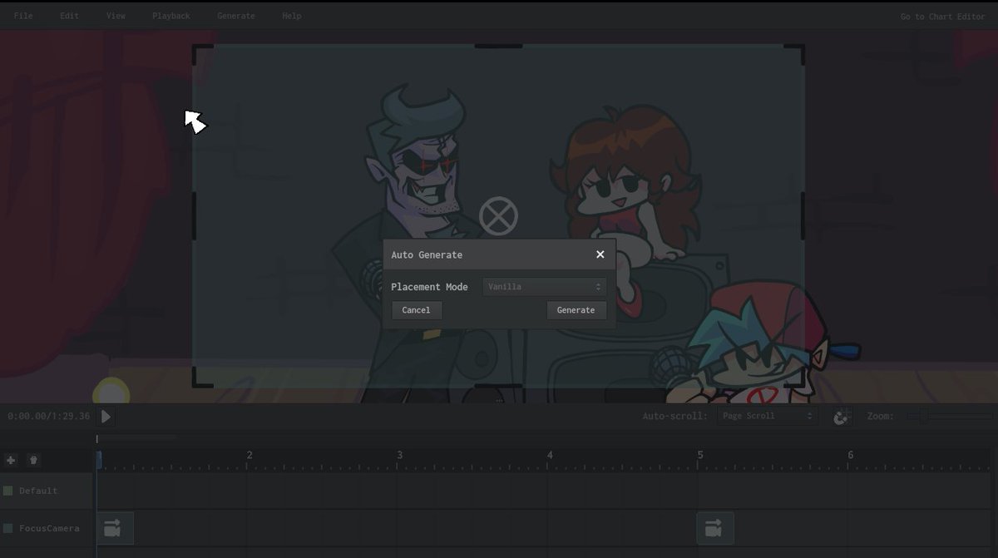
Task: Click the Cancel button in the dialog
Action: click(417, 310)
